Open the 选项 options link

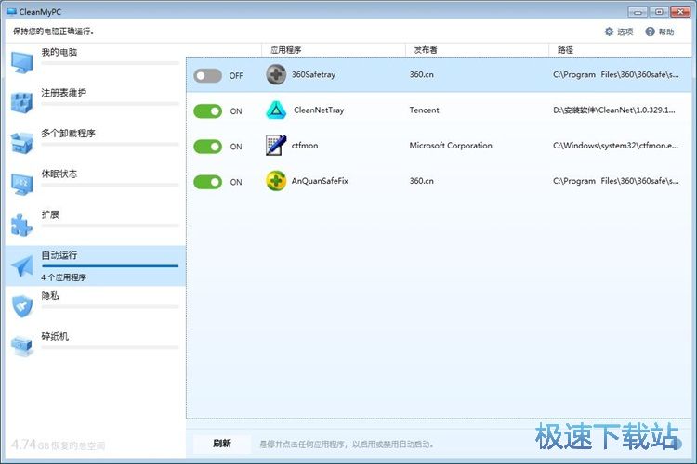[x=625, y=32]
